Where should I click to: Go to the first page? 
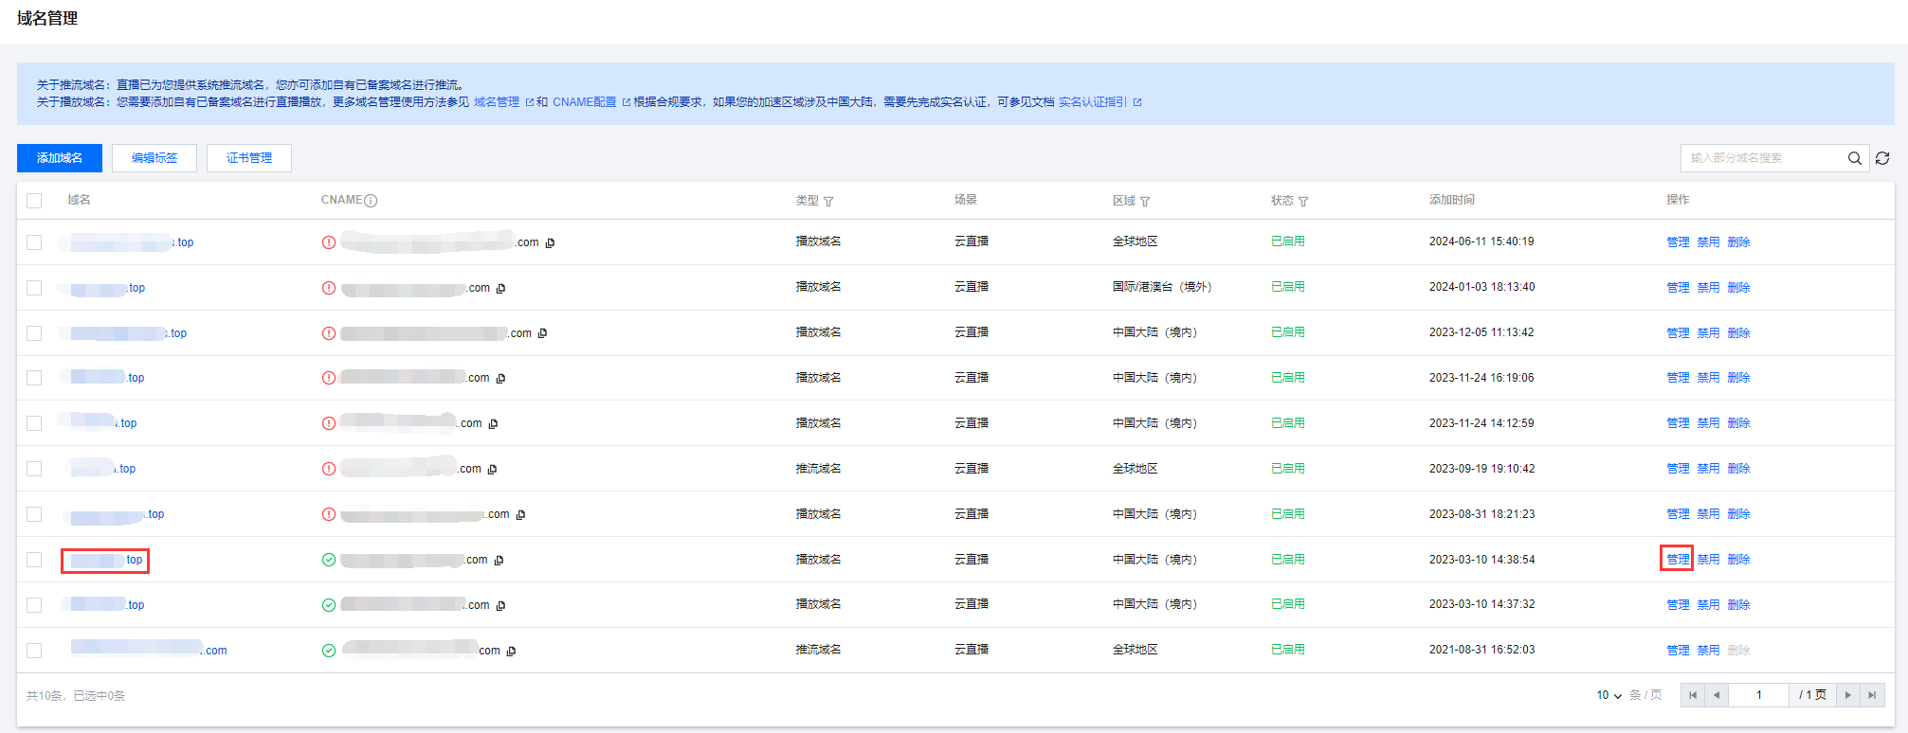click(1693, 695)
